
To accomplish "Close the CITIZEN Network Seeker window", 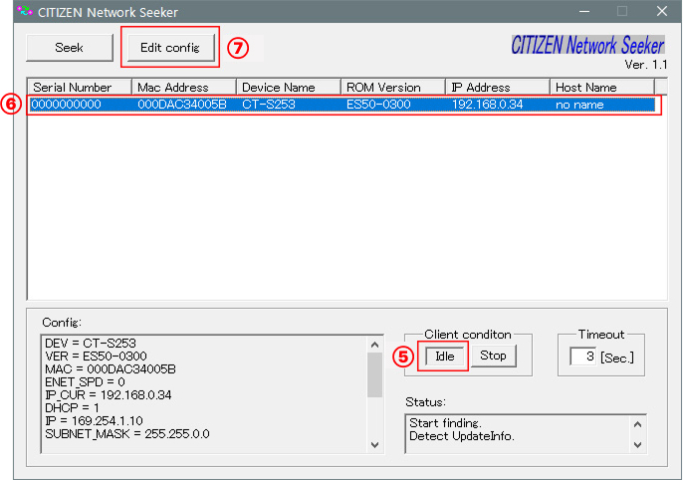I will click(661, 12).
